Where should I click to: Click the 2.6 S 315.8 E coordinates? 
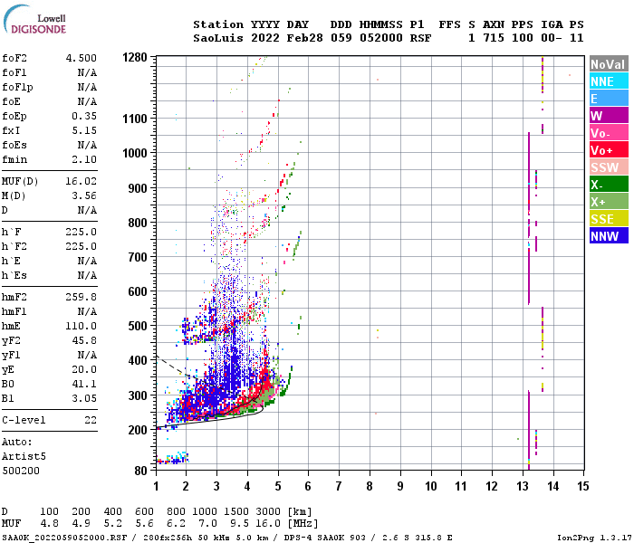tap(418, 538)
